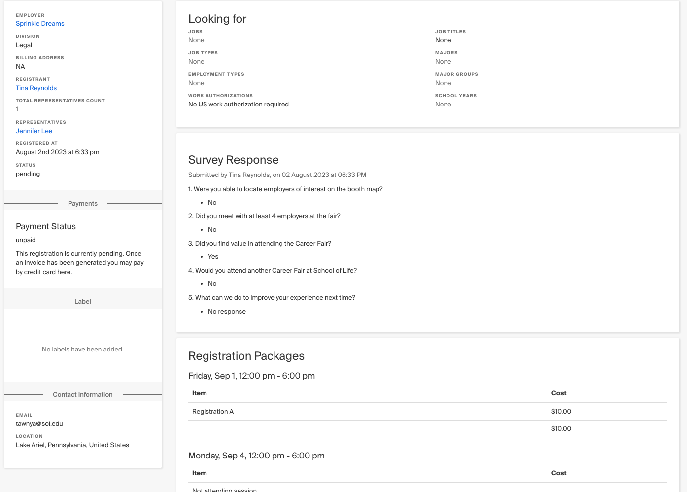The image size is (687, 492).
Task: Click the Item column header in Monday table
Action: pos(200,473)
